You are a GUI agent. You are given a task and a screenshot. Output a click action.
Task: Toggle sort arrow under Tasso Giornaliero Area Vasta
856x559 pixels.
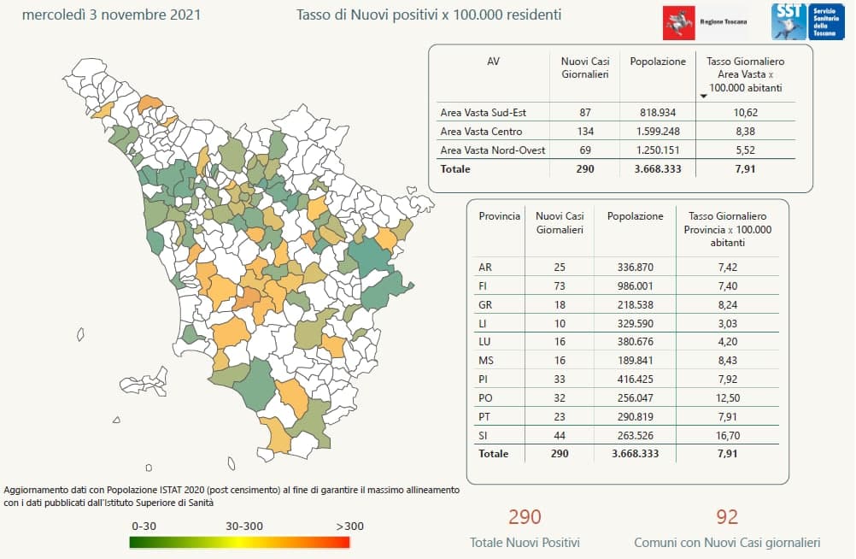703,96
